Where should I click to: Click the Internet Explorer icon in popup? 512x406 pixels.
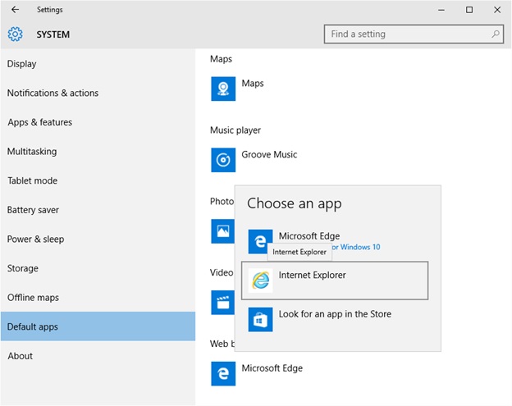tap(260, 281)
